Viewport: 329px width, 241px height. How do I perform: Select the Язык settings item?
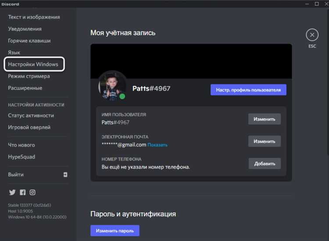tap(14, 52)
